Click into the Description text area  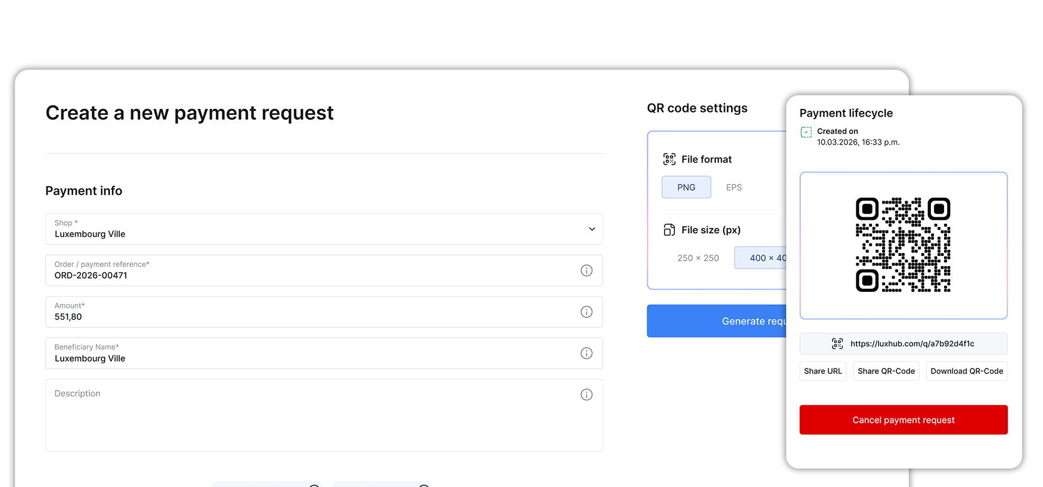(324, 415)
